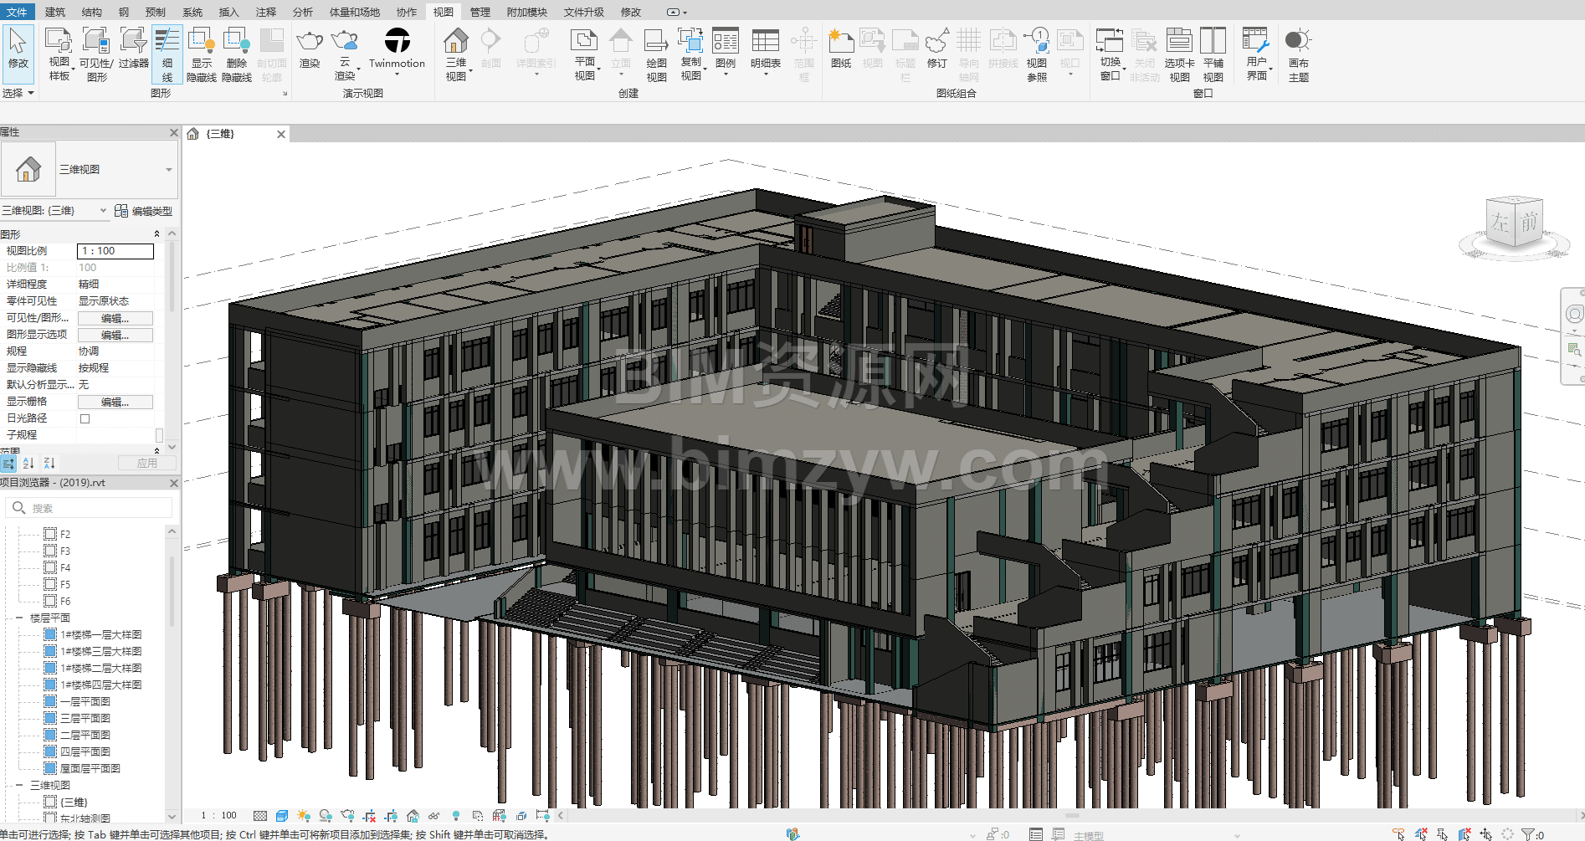Viewport: 1585px width, 841px height.
Task: Click the 编辑类型 button
Action: pos(144,211)
